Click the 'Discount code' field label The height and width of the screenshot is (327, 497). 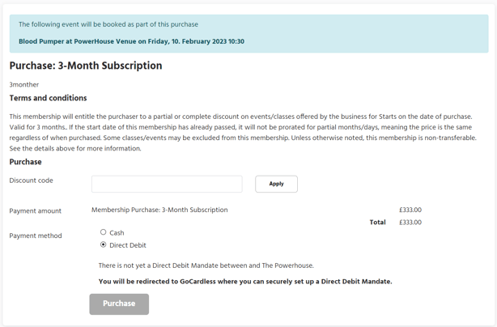31,180
